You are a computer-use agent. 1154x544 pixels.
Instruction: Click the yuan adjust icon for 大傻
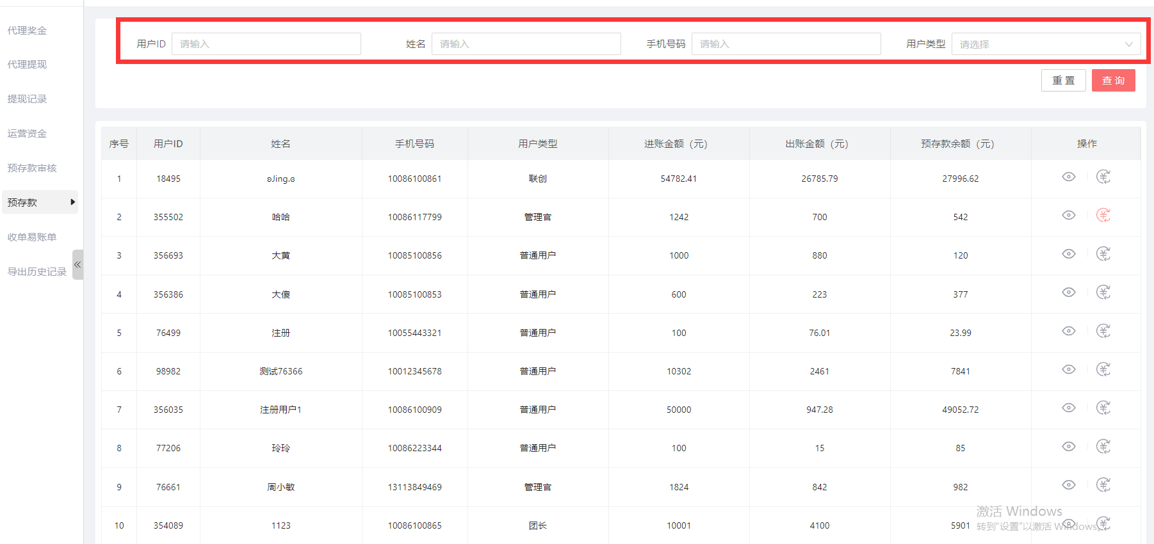coord(1103,292)
